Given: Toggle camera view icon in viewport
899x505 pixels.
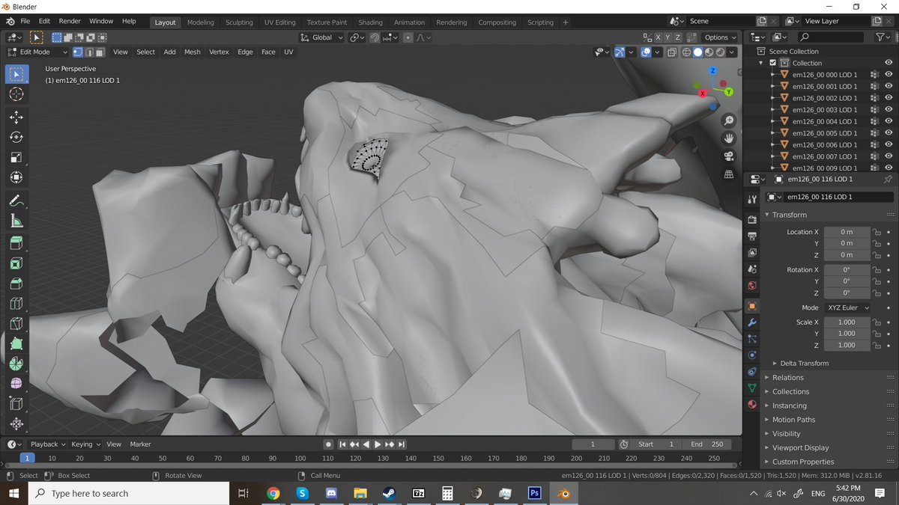Looking at the screenshot, I should [728, 156].
